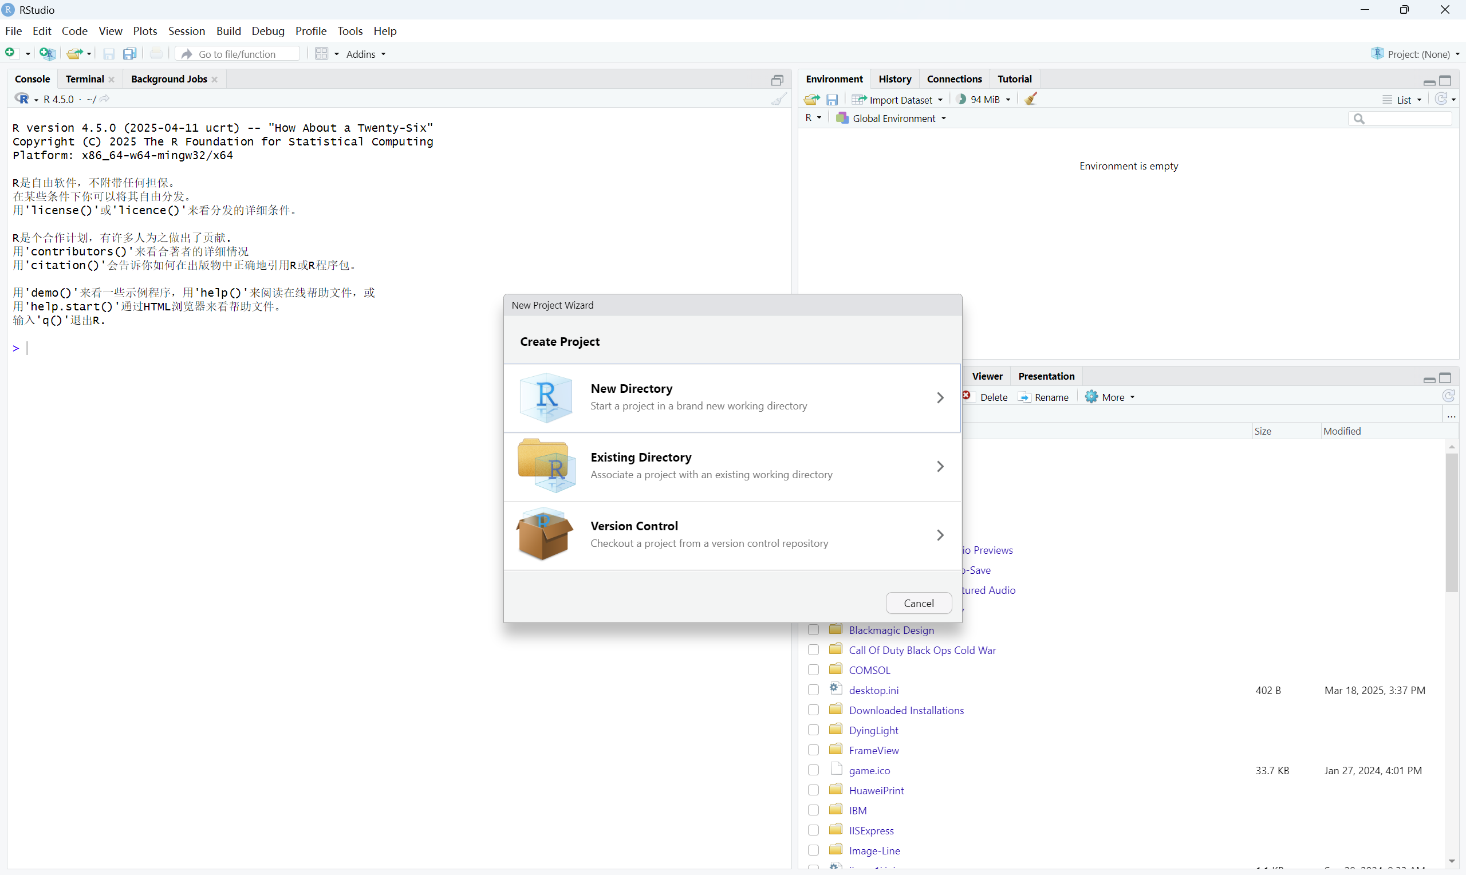The image size is (1466, 875).
Task: Click Rename in the Files pane
Action: (x=1043, y=397)
